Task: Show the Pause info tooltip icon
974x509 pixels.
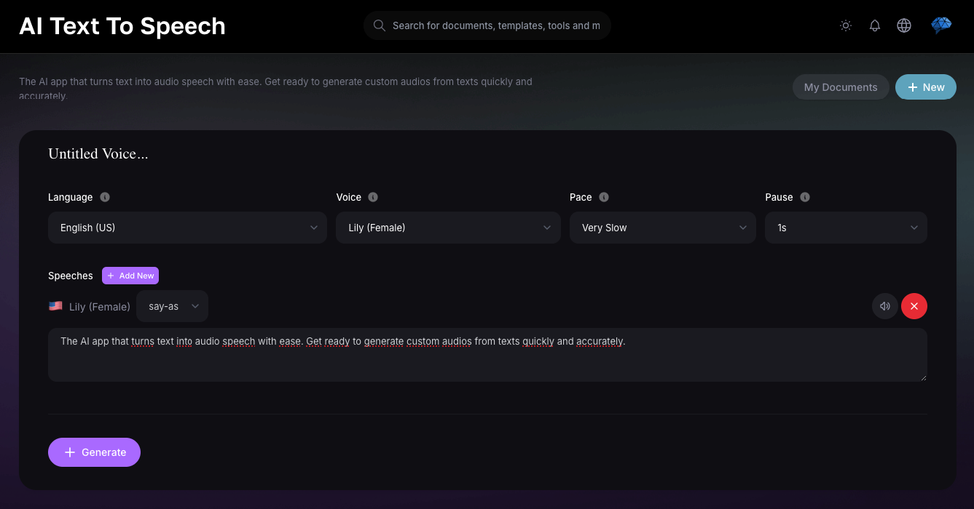Action: coord(805,197)
